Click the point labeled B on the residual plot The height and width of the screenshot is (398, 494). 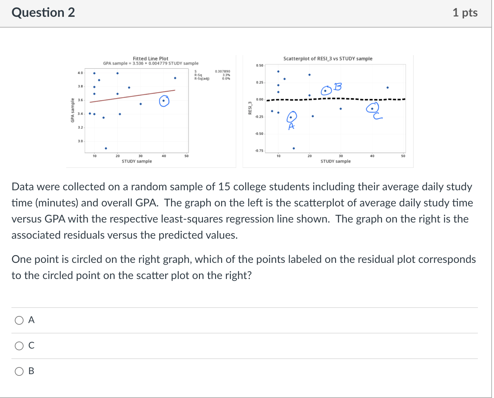[326, 90]
